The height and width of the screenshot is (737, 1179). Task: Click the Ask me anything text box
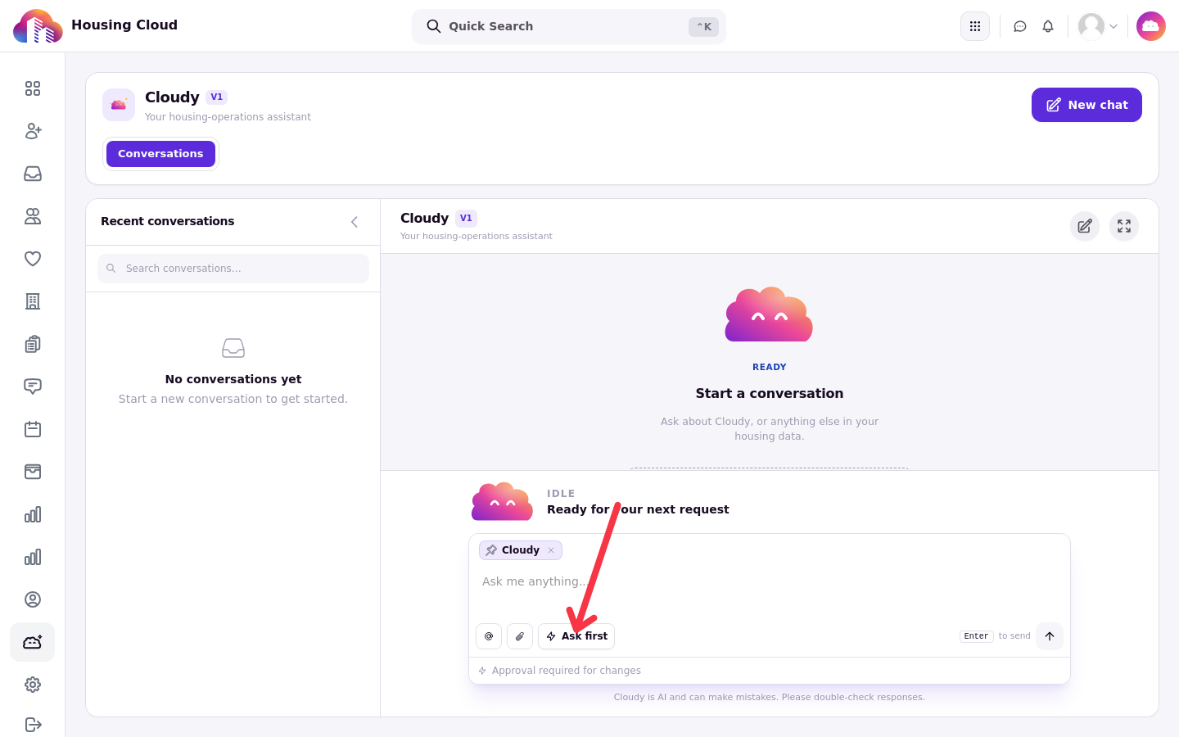(x=770, y=581)
